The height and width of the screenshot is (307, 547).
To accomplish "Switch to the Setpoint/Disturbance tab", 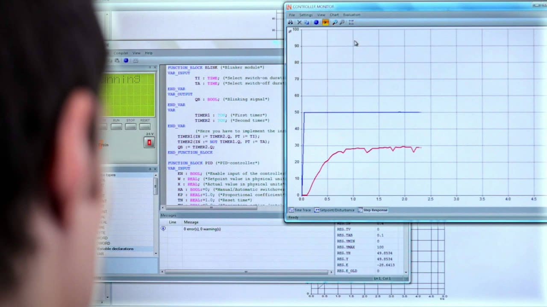I will tap(334, 210).
